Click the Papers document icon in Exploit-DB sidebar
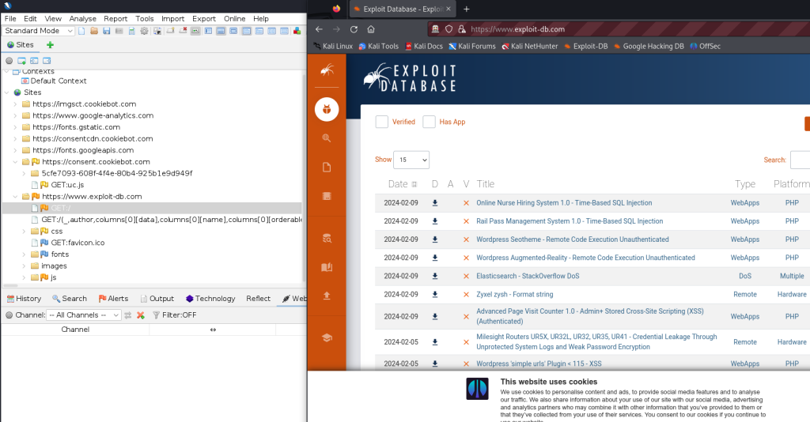The image size is (810, 422). click(327, 168)
